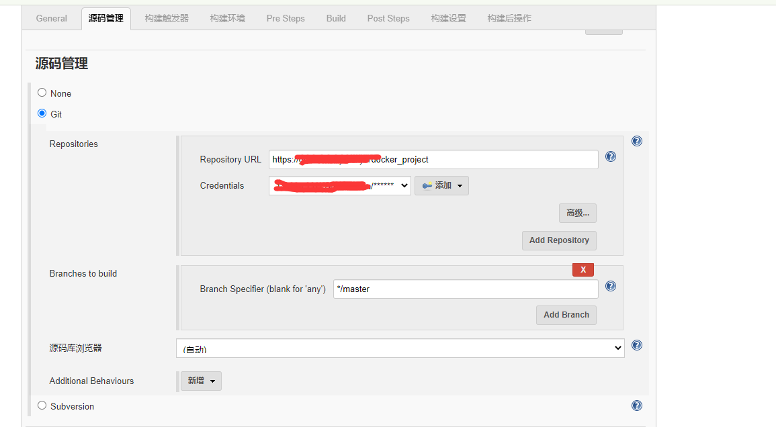776x427 pixels.
Task: Click the Branch Specifier (blank for 'any') label
Action: click(263, 289)
